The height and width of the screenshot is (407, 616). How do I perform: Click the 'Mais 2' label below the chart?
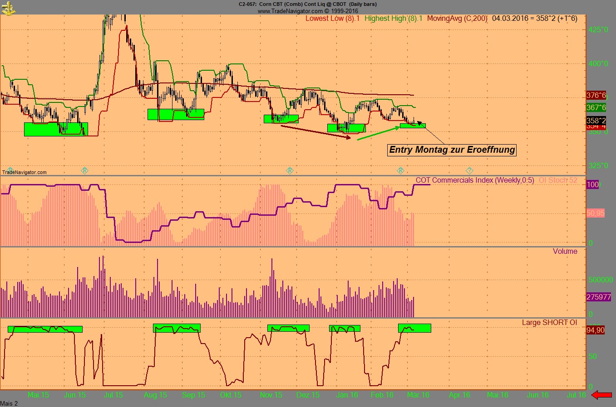click(9, 403)
